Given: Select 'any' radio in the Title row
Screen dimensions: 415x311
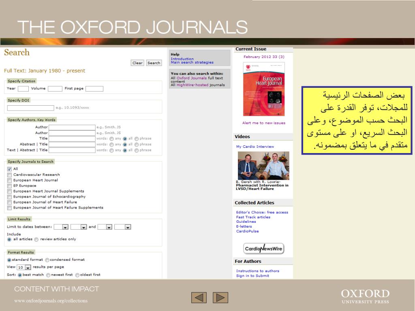Looking at the screenshot, I should coord(111,139).
